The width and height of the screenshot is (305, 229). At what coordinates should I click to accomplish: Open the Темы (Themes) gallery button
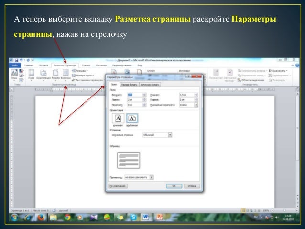(14, 75)
